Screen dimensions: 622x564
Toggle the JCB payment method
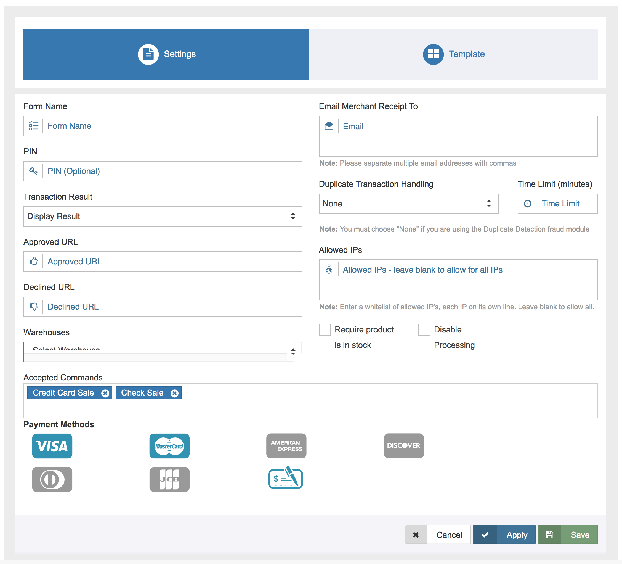pyautogui.click(x=169, y=479)
